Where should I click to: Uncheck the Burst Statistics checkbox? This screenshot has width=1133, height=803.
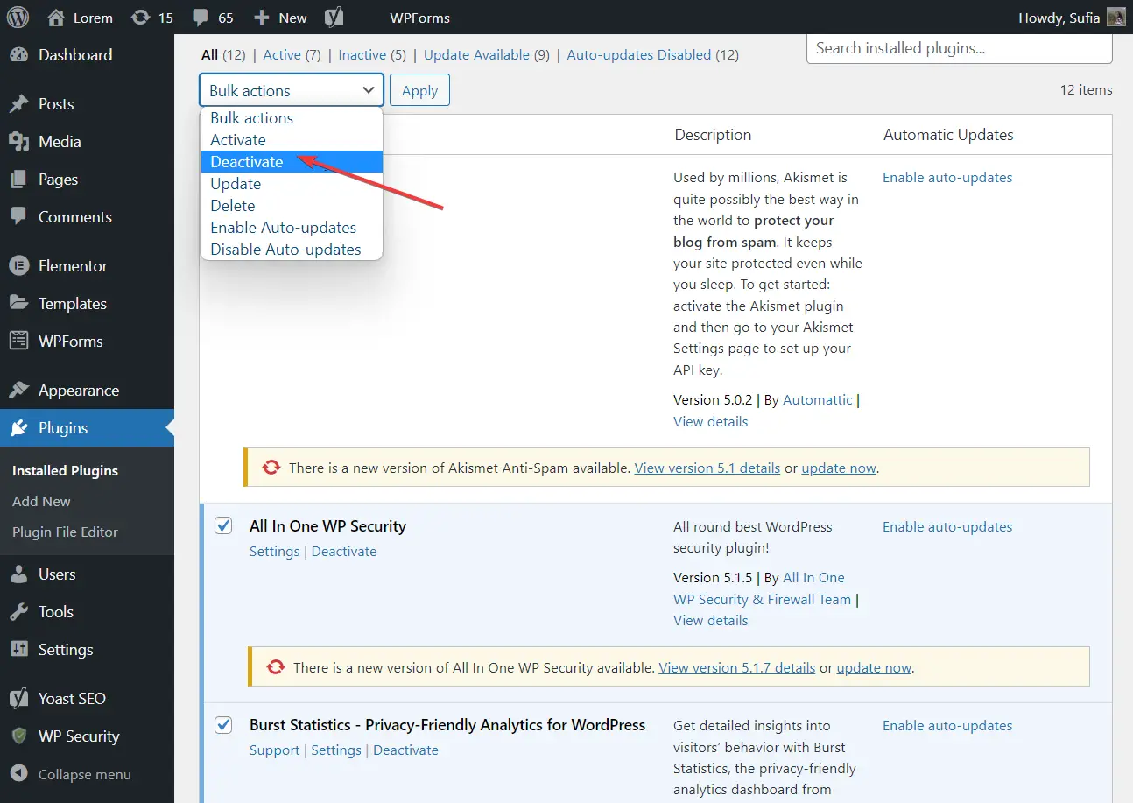(223, 724)
